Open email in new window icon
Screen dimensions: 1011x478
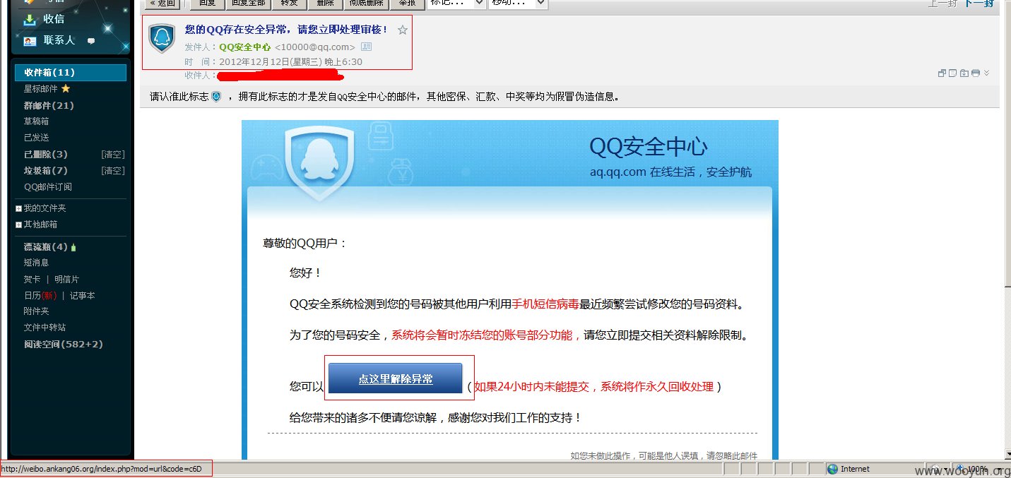[942, 73]
